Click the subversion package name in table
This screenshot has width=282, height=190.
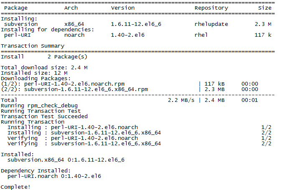[21, 24]
